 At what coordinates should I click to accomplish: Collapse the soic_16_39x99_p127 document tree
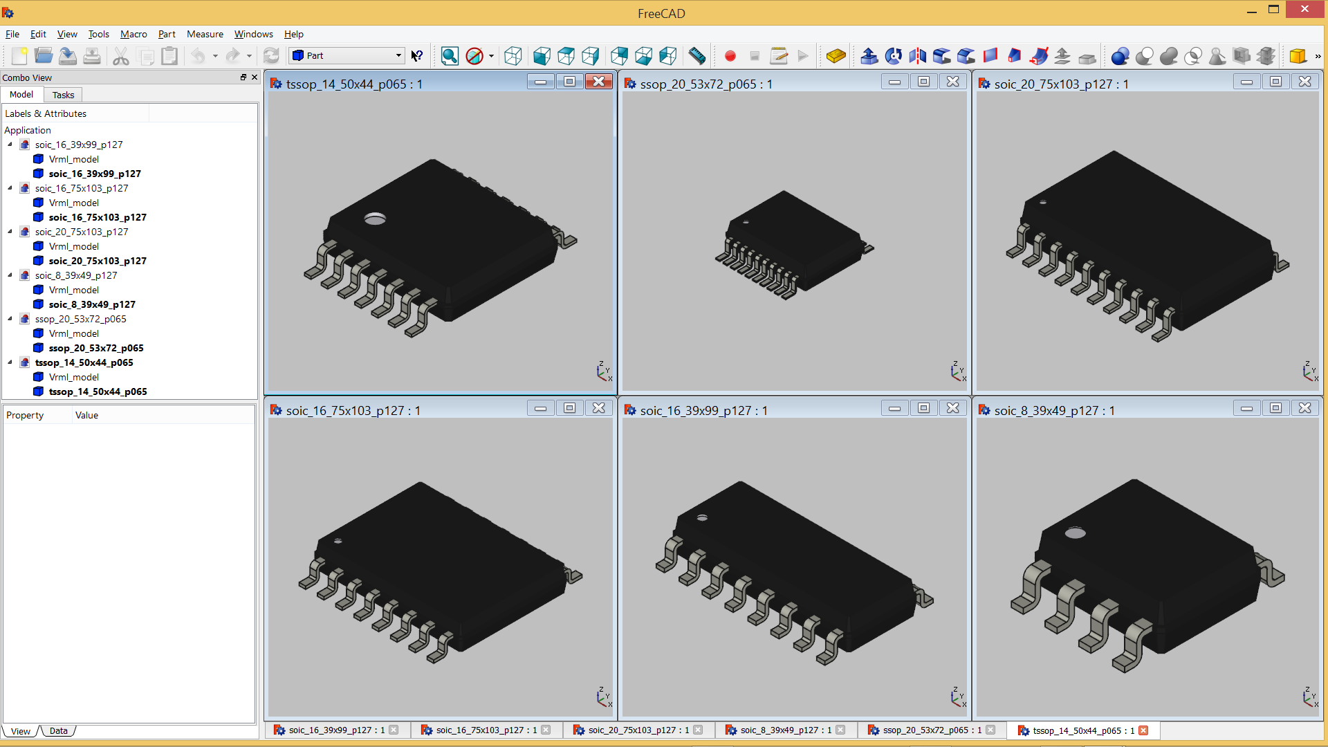tap(10, 145)
